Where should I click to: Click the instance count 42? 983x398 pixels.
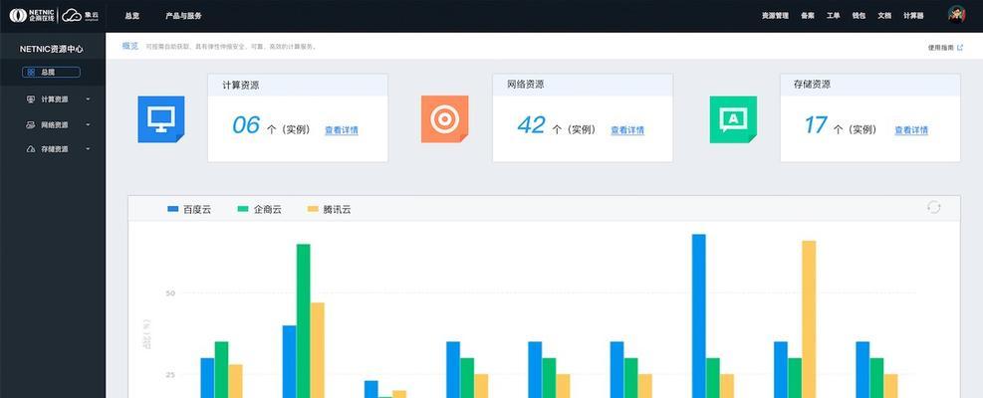531,125
